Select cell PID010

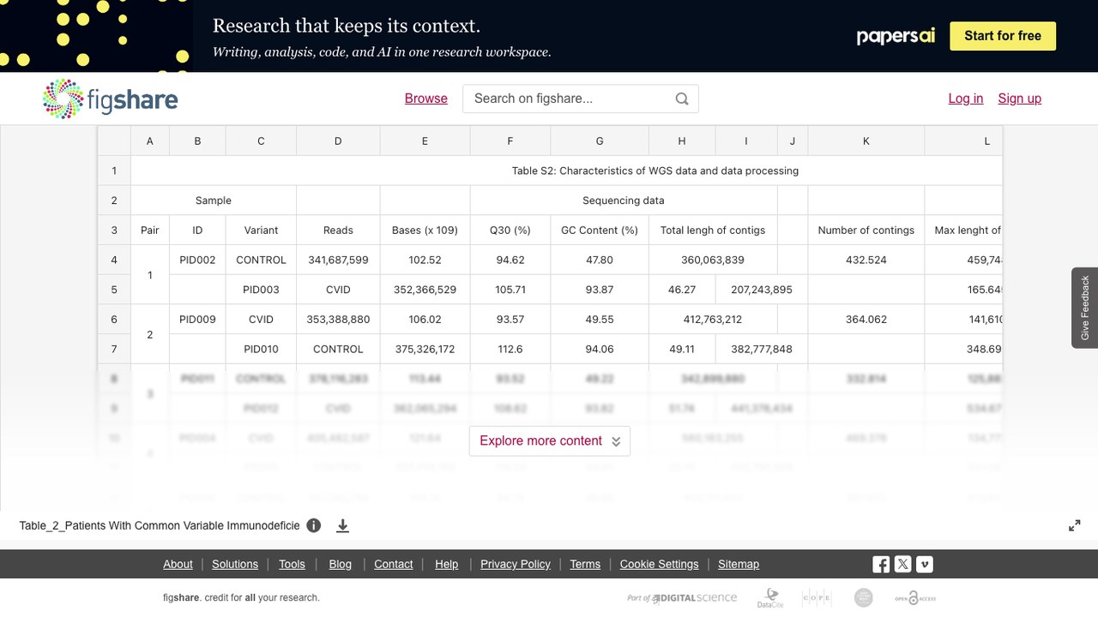point(261,349)
